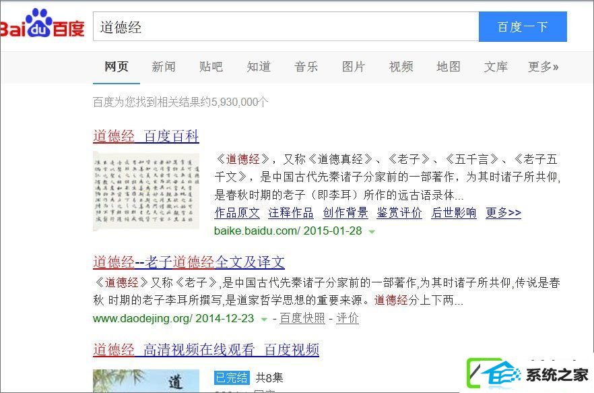This screenshot has width=594, height=393.
Task: Open the 注释作品 sublink
Action: 291,212
